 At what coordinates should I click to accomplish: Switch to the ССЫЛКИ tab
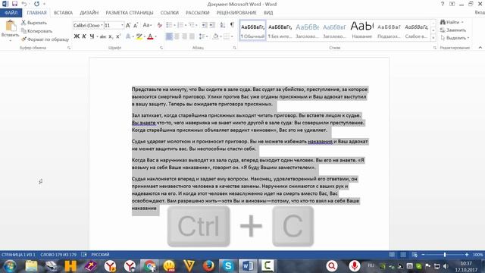click(x=170, y=13)
